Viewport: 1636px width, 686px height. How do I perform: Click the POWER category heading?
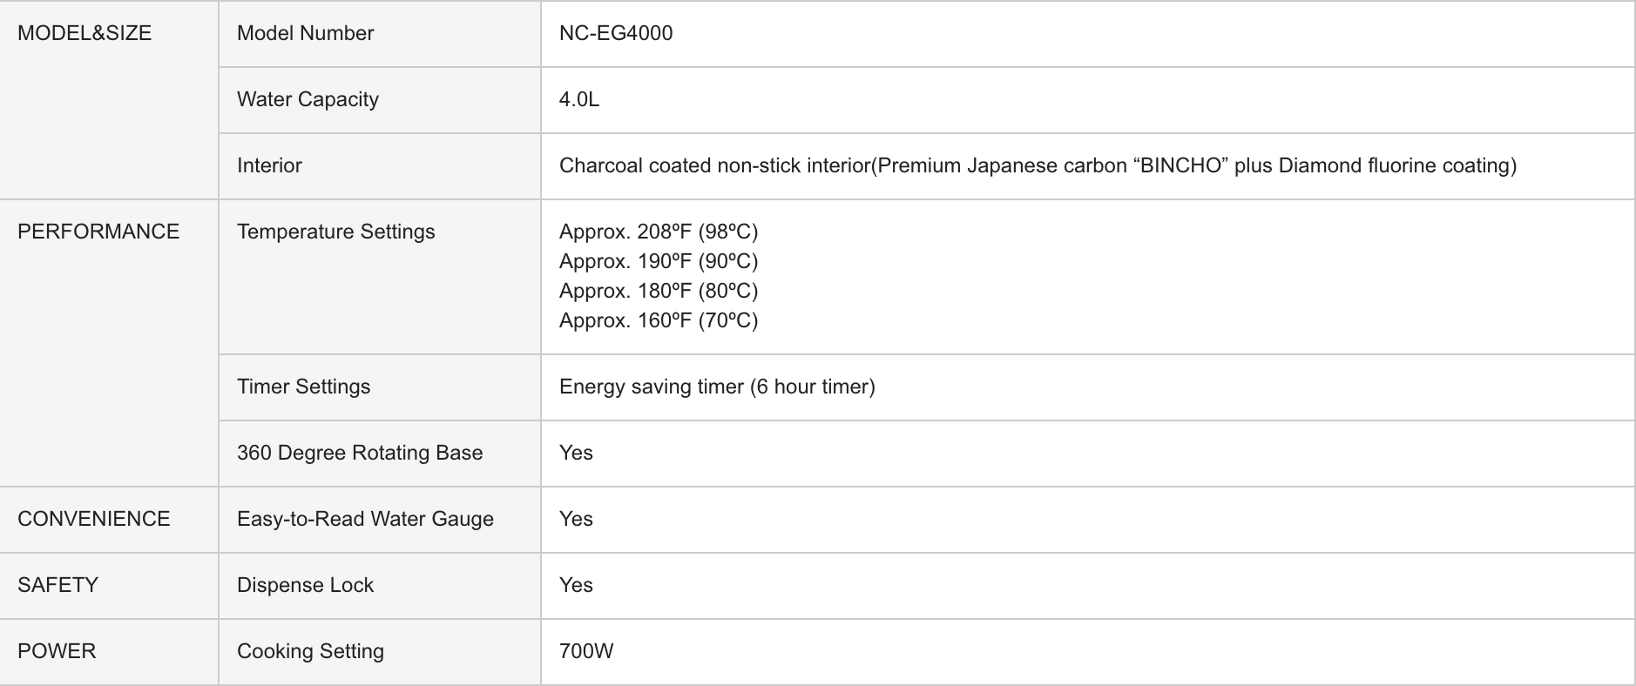click(x=57, y=651)
